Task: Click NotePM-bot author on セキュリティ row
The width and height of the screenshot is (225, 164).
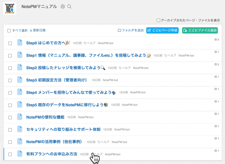Action: pyautogui.click(x=122, y=129)
